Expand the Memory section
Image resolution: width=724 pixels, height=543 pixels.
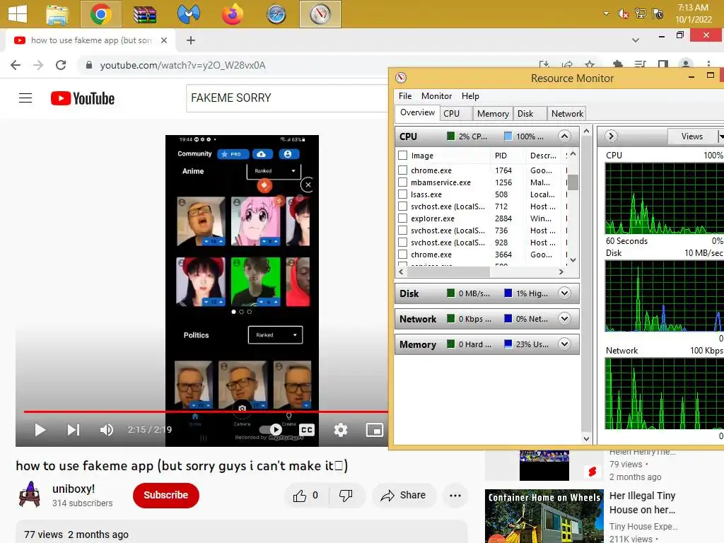[564, 344]
